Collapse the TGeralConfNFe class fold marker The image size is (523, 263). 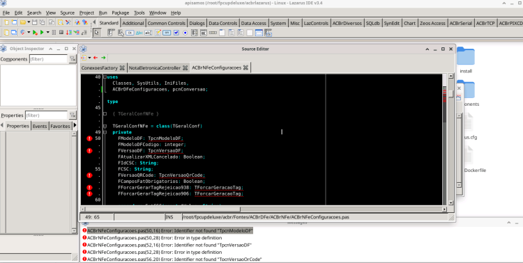coord(105,126)
